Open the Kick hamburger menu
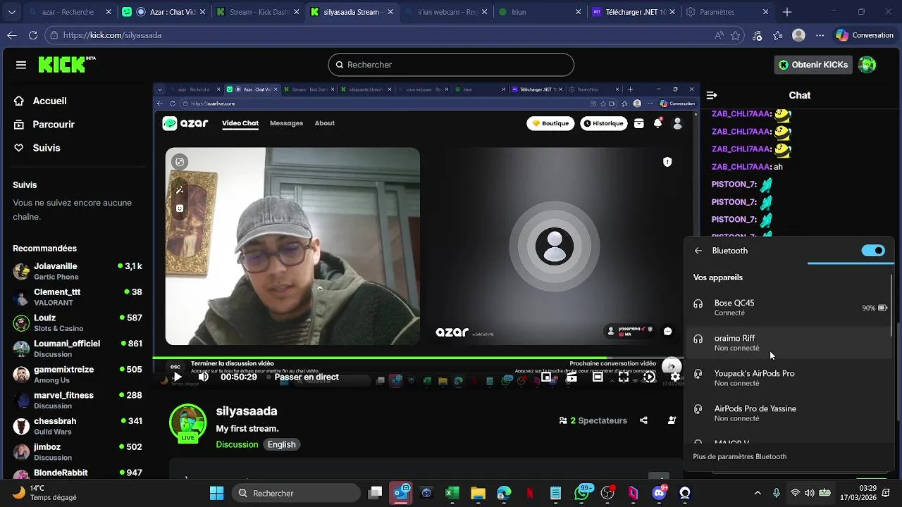902x507 pixels. pos(21,65)
